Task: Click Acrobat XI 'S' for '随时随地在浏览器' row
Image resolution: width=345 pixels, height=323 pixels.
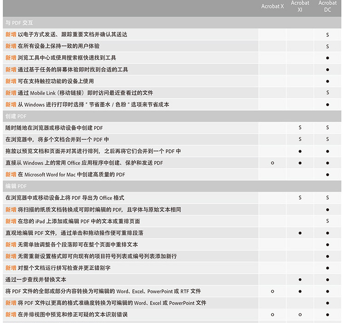Action: click(300, 128)
